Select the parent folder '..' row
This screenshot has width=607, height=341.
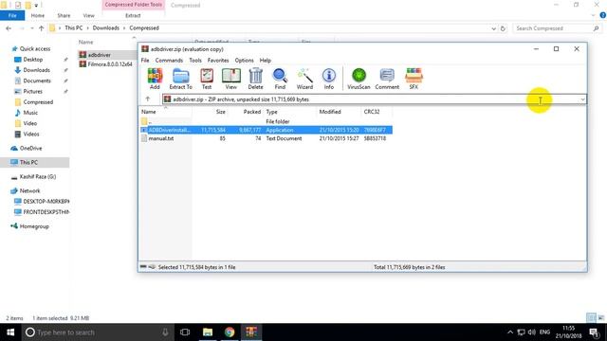click(266, 121)
